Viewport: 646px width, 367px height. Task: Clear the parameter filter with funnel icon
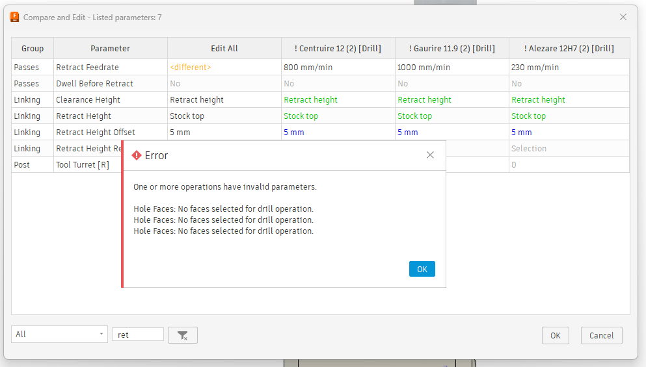click(183, 335)
